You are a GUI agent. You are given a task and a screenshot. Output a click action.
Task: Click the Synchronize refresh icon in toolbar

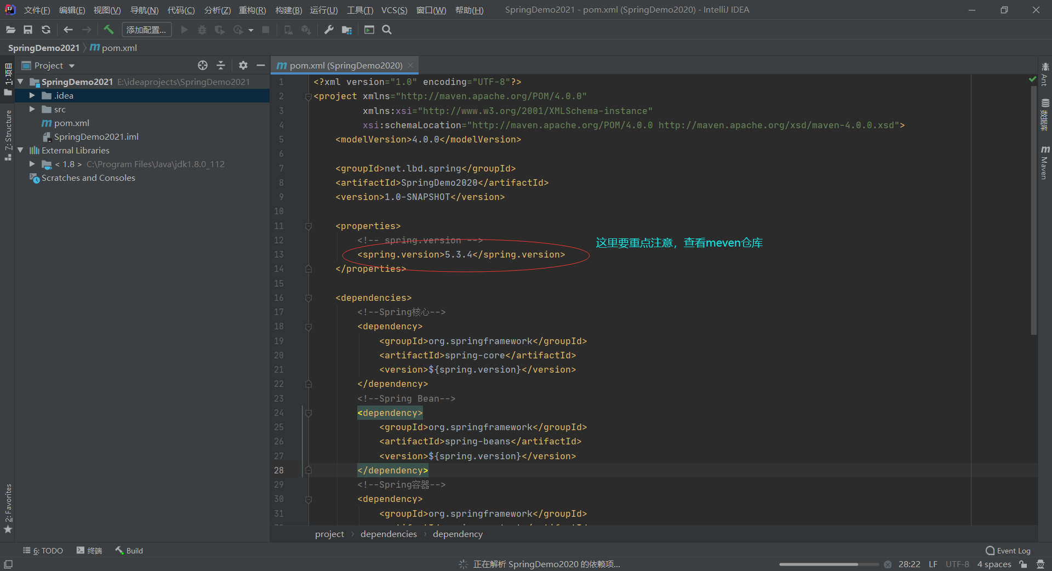pyautogui.click(x=46, y=30)
